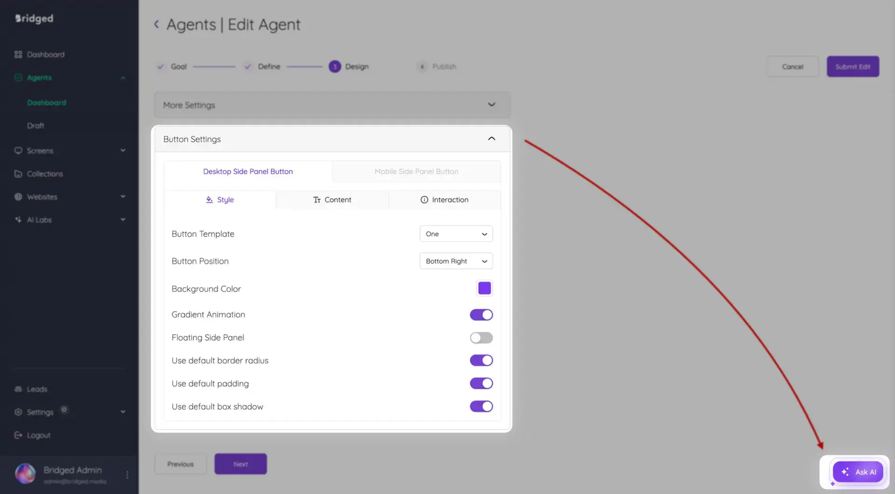Change Button Position from Bottom Right dropdown

click(x=455, y=261)
